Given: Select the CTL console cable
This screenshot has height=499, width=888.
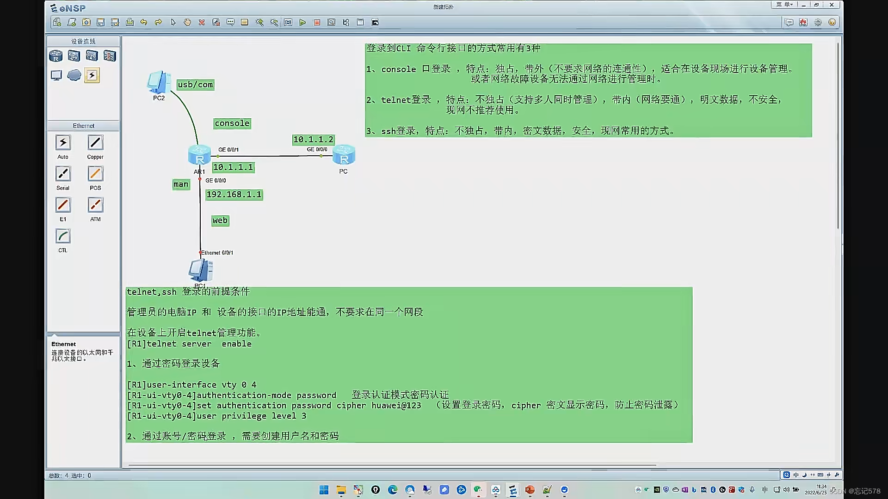Looking at the screenshot, I should coord(63,237).
